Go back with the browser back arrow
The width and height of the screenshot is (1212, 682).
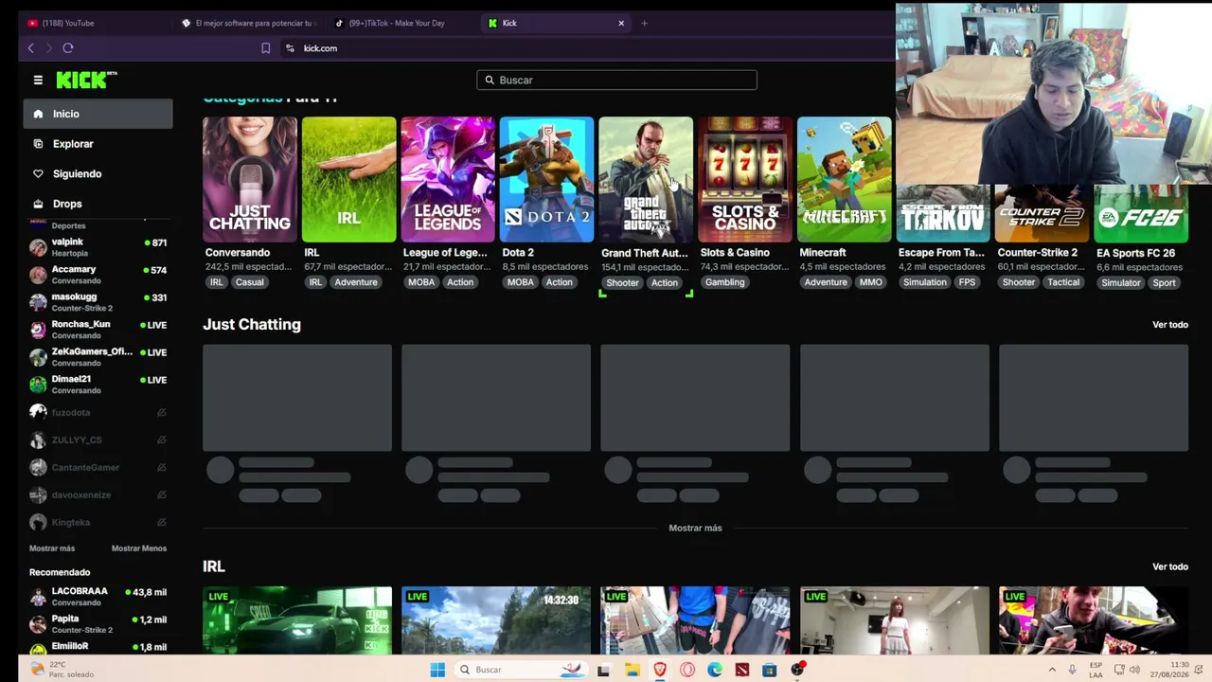30,48
